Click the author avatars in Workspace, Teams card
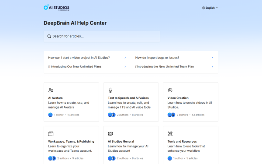The image size is (262, 164). (x=52, y=158)
